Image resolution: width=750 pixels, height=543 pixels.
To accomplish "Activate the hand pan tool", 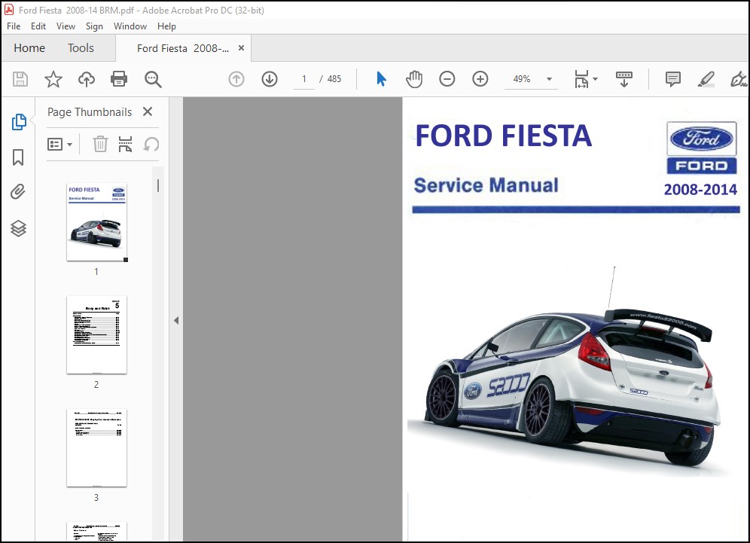I will (414, 79).
